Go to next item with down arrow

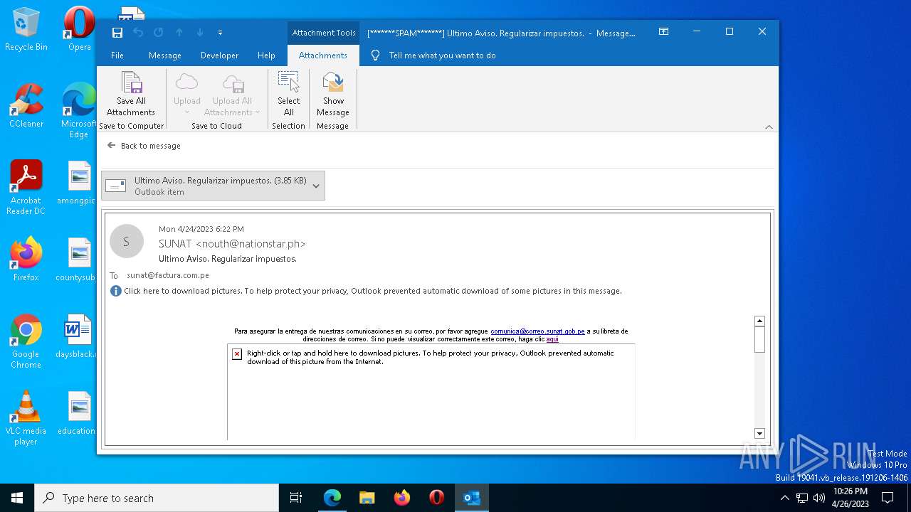(x=200, y=33)
